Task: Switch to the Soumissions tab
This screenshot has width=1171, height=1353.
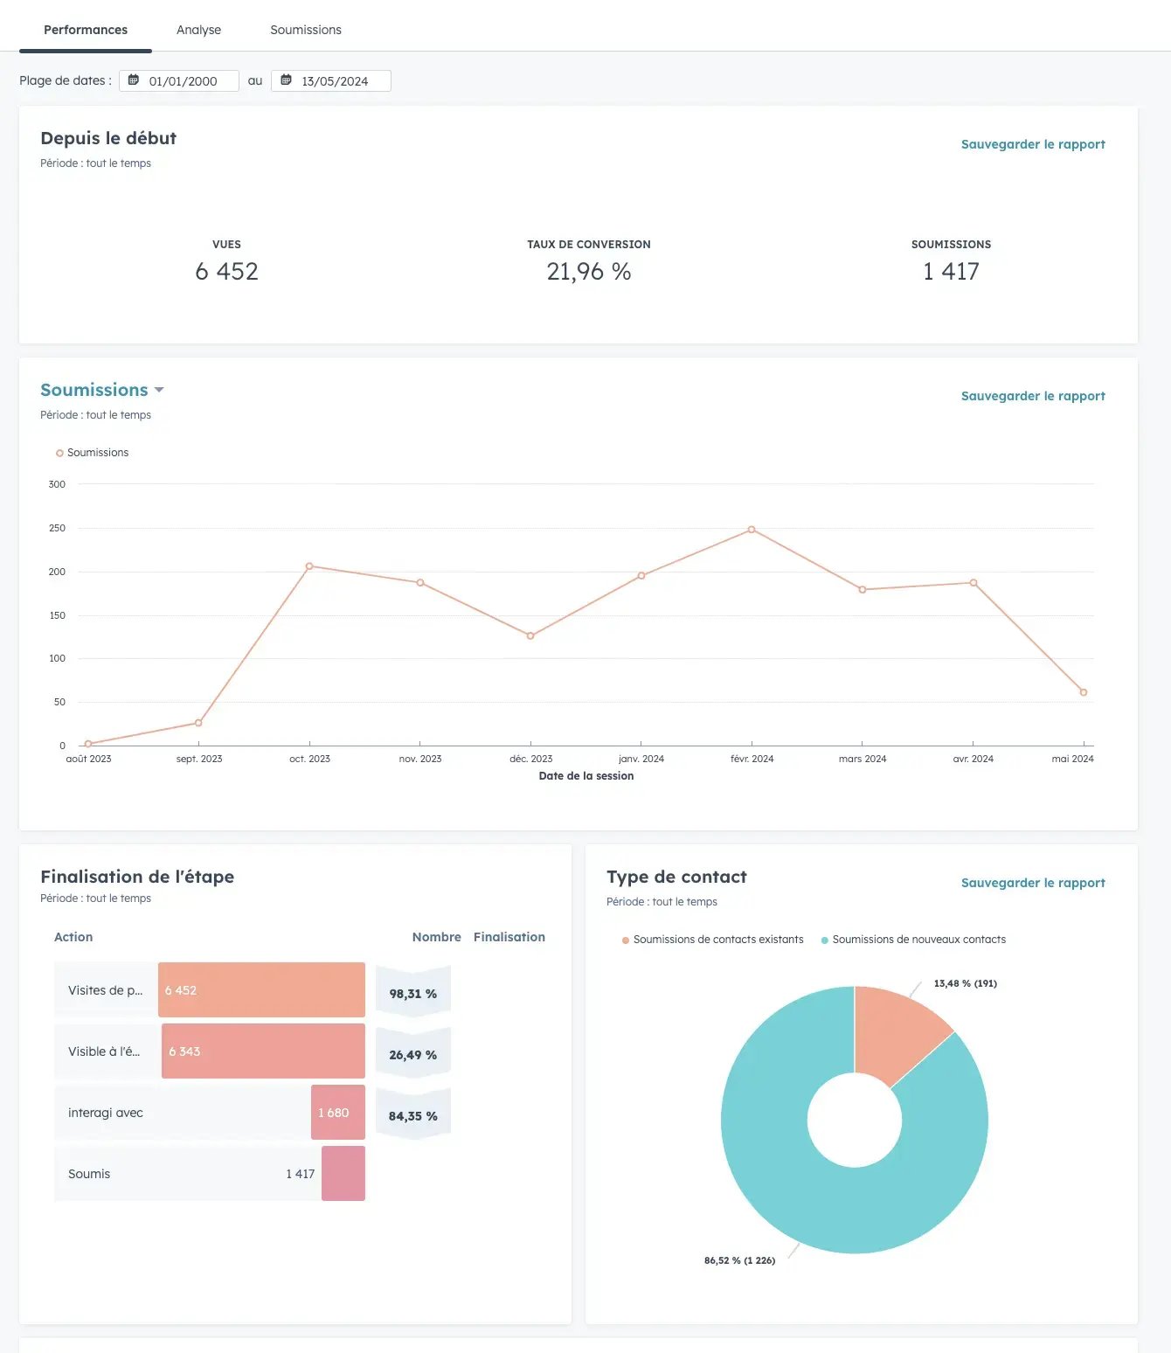Action: [306, 30]
